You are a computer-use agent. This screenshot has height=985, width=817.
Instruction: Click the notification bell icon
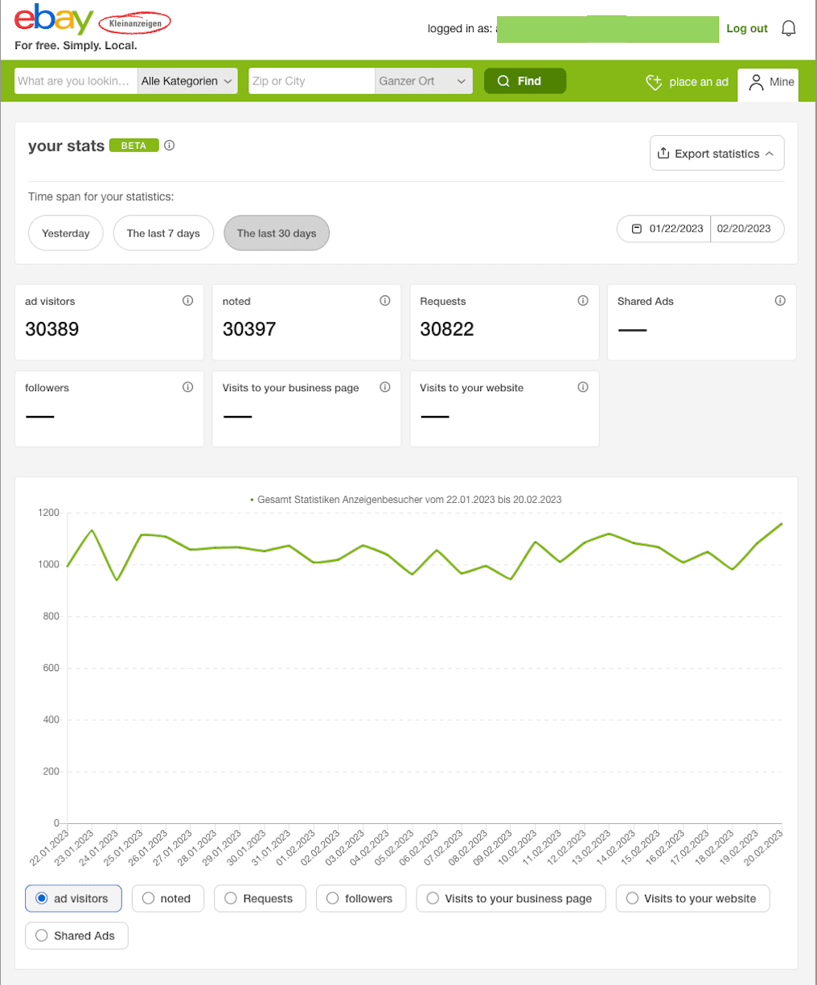tap(789, 29)
